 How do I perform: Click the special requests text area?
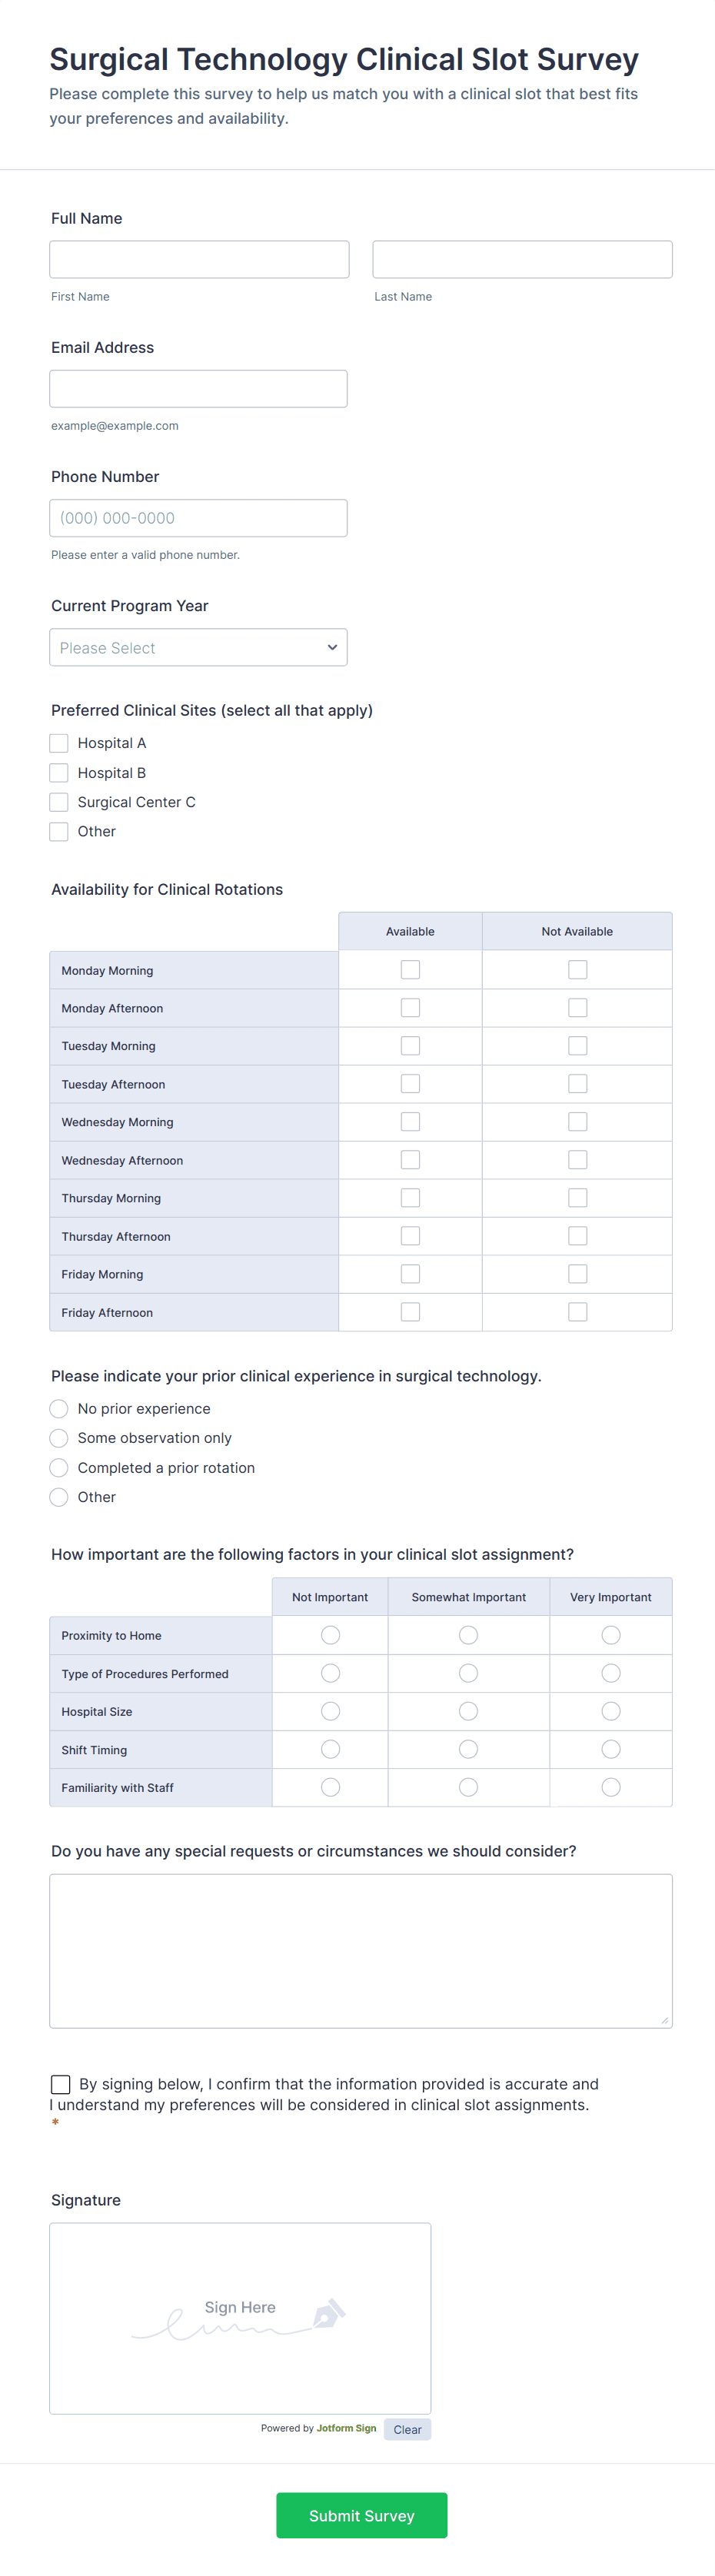[x=360, y=1950]
